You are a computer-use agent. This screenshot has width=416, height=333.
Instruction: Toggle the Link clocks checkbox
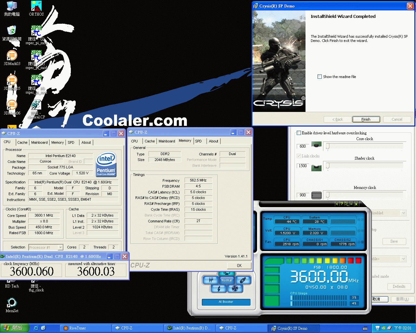(299, 156)
